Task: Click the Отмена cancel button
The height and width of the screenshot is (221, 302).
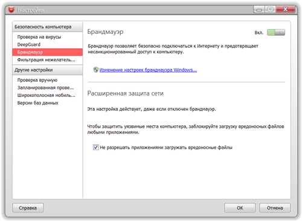Action: click(275, 208)
